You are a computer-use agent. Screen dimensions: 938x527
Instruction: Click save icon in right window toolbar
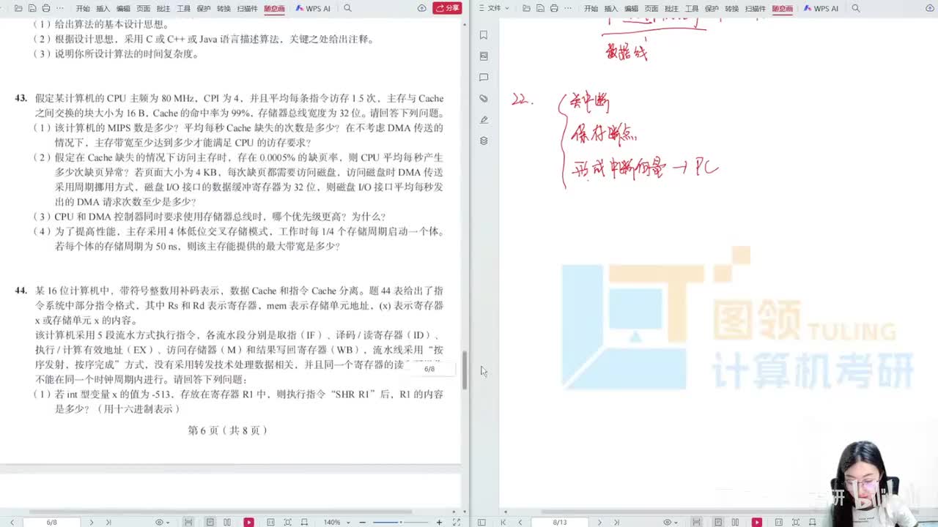540,8
